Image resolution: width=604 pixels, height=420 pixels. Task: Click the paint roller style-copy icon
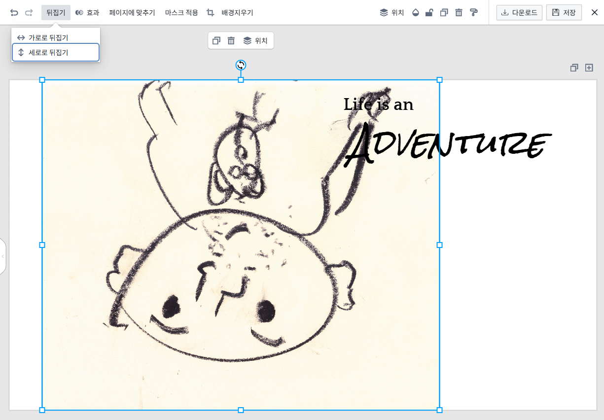click(x=474, y=13)
